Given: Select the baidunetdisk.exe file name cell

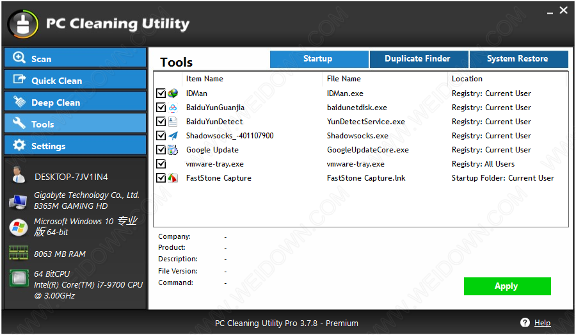Looking at the screenshot, I should pyautogui.click(x=356, y=108).
